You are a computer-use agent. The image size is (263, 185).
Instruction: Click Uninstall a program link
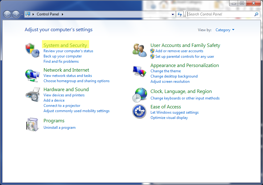click(x=60, y=128)
